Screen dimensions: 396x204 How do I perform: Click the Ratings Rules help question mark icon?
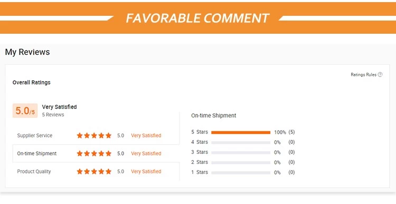(x=380, y=74)
